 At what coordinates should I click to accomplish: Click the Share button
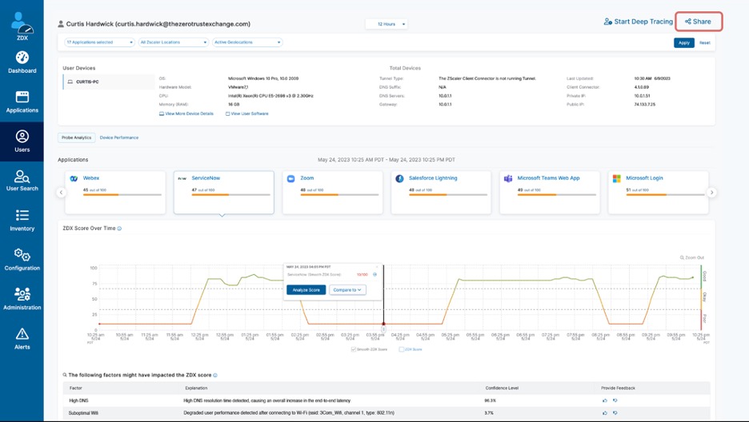(x=699, y=22)
